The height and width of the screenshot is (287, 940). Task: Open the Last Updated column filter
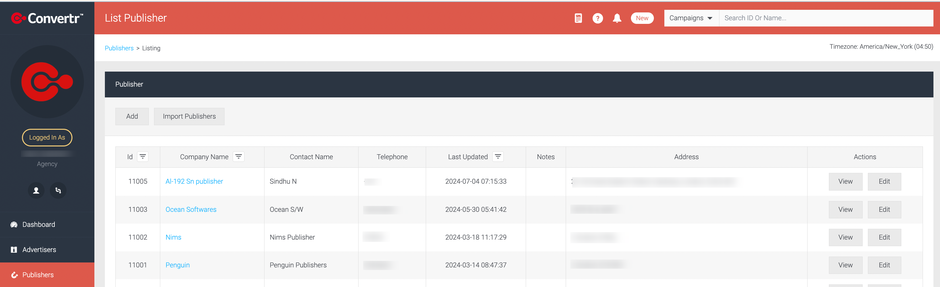click(x=498, y=157)
